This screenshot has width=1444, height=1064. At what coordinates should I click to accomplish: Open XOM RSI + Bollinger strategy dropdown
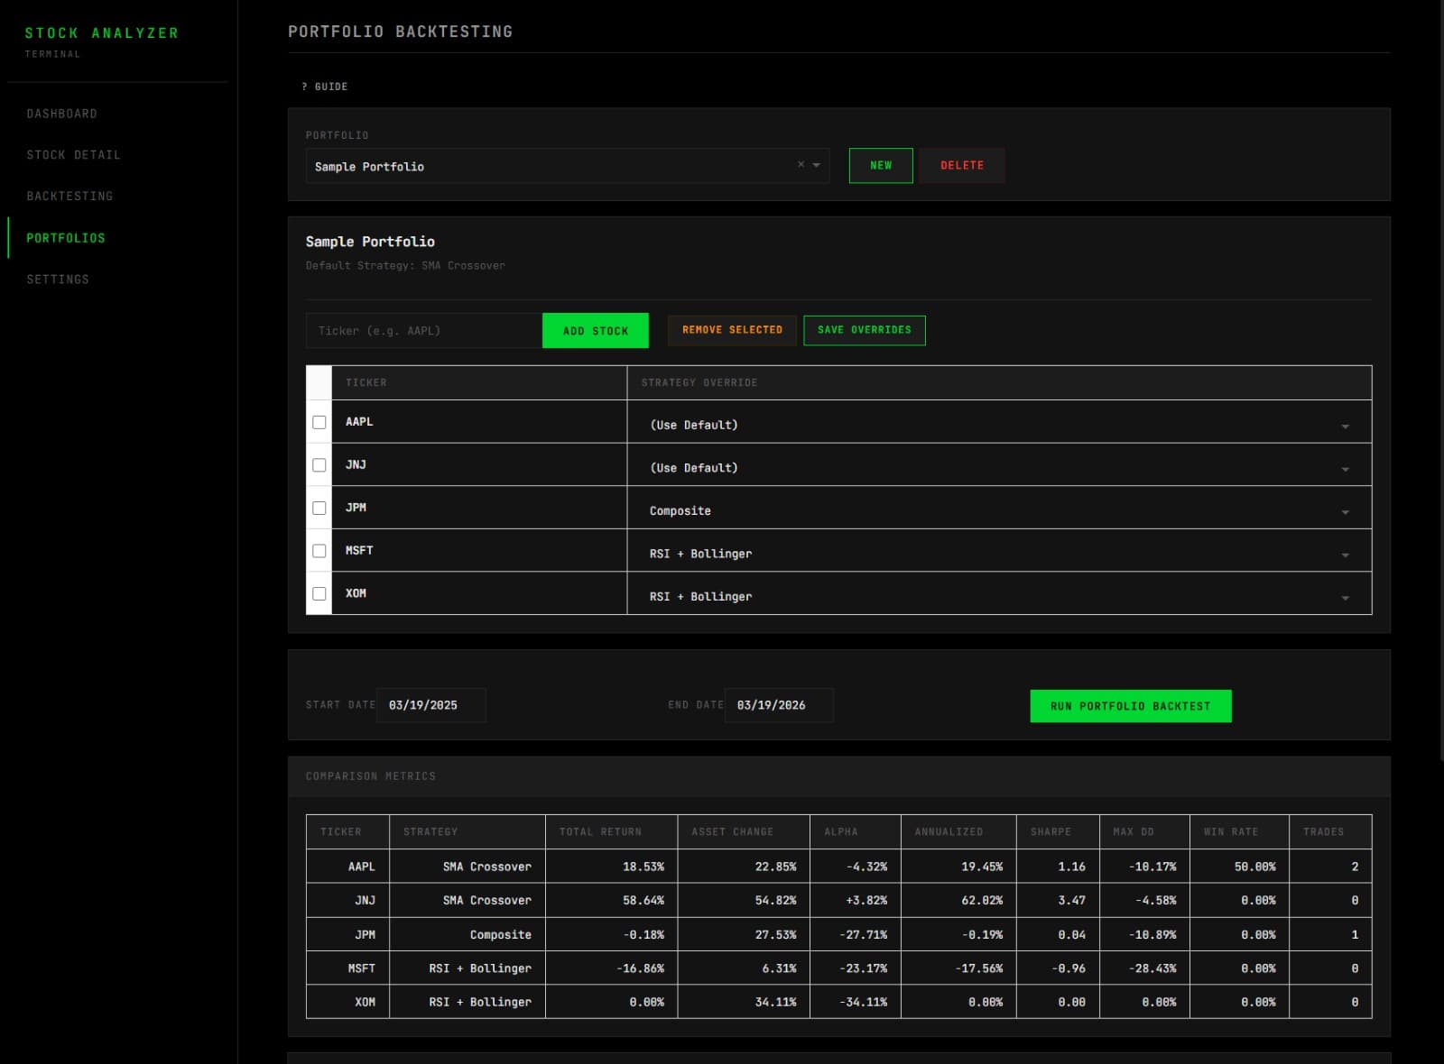coord(999,596)
